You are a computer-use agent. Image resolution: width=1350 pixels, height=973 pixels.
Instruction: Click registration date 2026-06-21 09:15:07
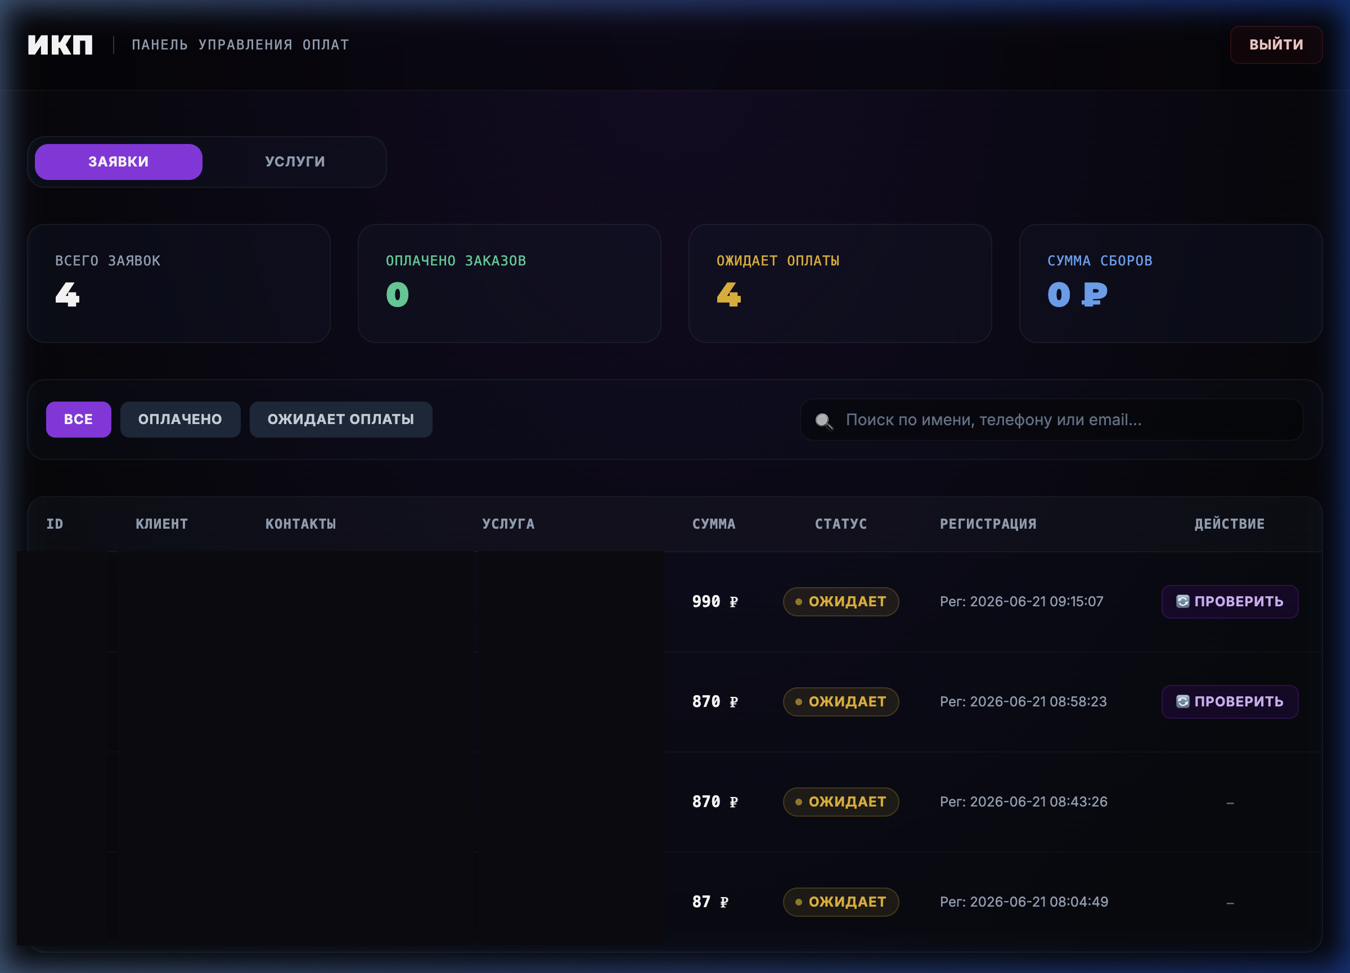click(x=1021, y=601)
